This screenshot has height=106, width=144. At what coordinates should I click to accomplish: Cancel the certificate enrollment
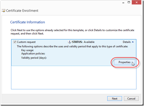pos(131,99)
